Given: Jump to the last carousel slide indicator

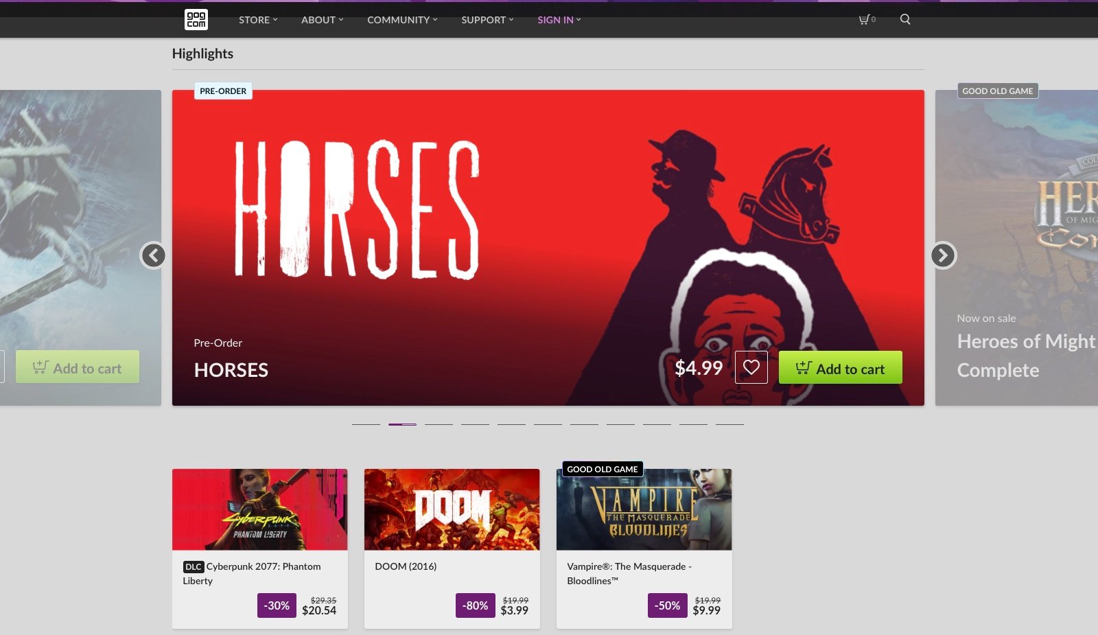Looking at the screenshot, I should coord(729,424).
